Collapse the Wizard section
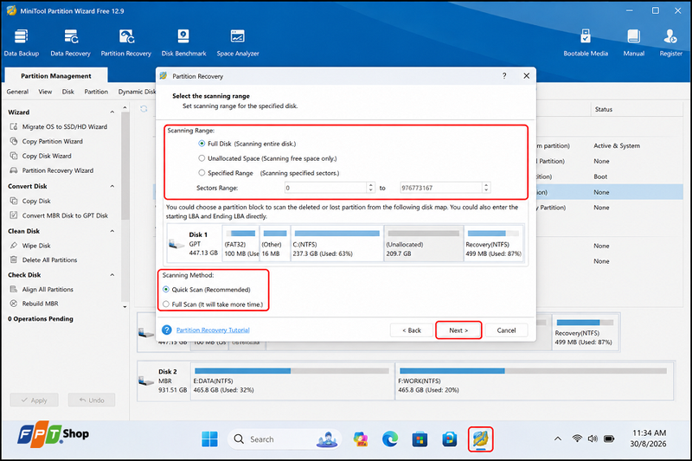 coord(112,112)
